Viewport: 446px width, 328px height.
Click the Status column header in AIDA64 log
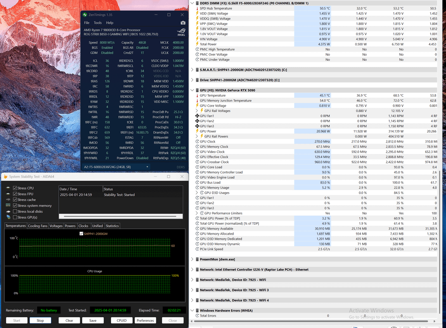142,189
